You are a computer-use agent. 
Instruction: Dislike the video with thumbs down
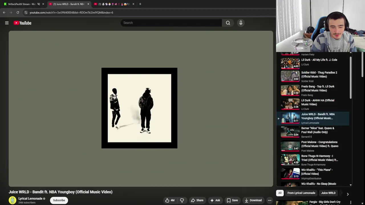coord(182,200)
